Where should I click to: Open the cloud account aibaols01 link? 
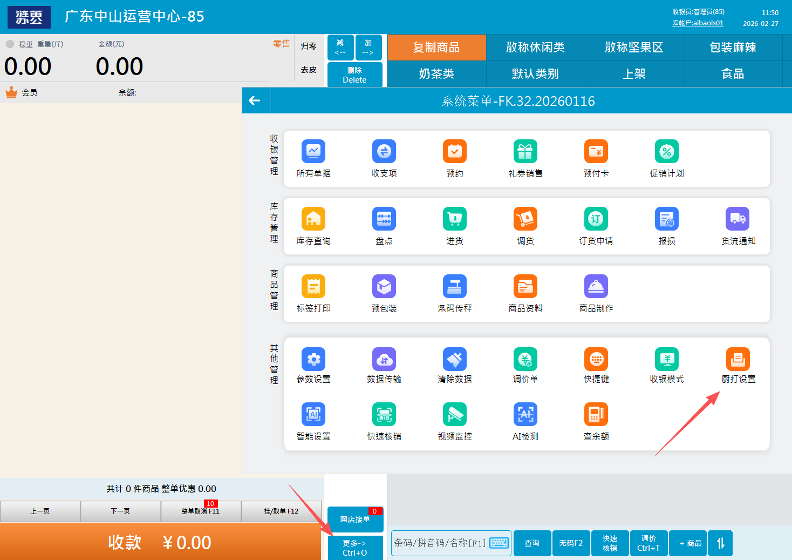698,23
